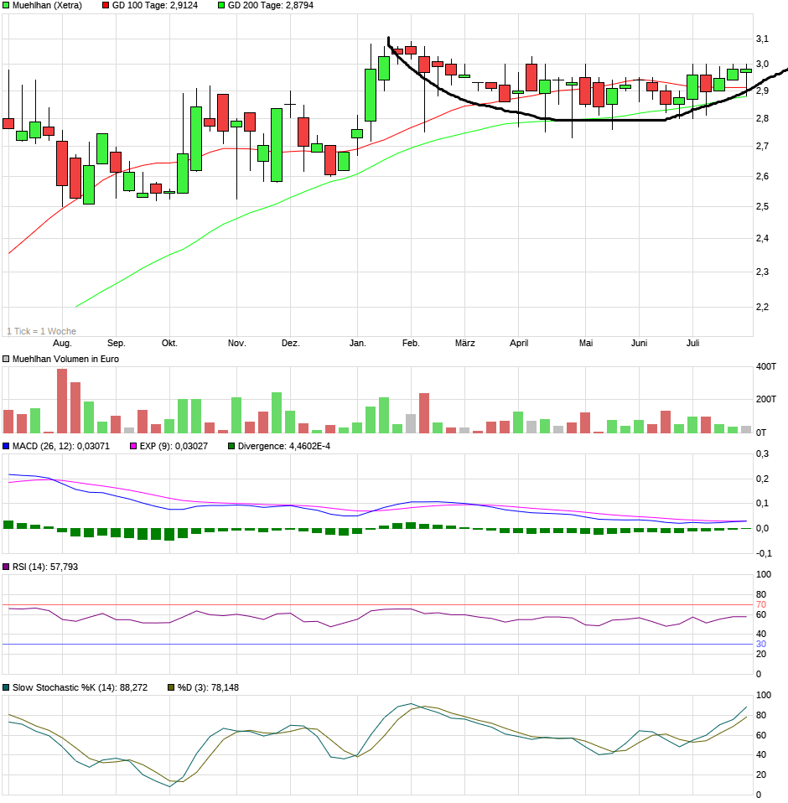The width and height of the screenshot is (788, 803).
Task: Click the red 70 level label on RSI
Action: point(762,604)
